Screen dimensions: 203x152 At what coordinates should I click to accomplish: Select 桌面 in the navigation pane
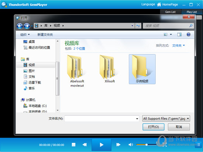coord(29,42)
